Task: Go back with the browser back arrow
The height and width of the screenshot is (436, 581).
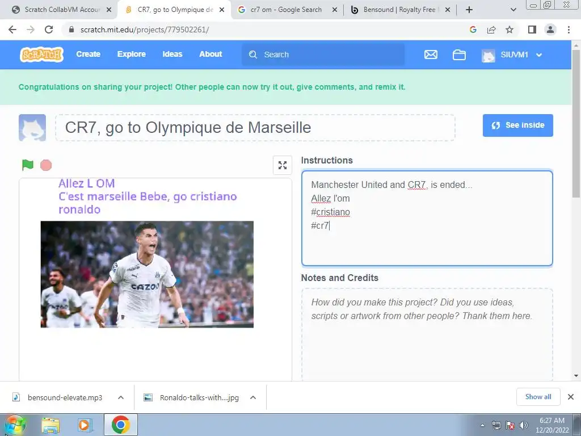Action: tap(12, 30)
